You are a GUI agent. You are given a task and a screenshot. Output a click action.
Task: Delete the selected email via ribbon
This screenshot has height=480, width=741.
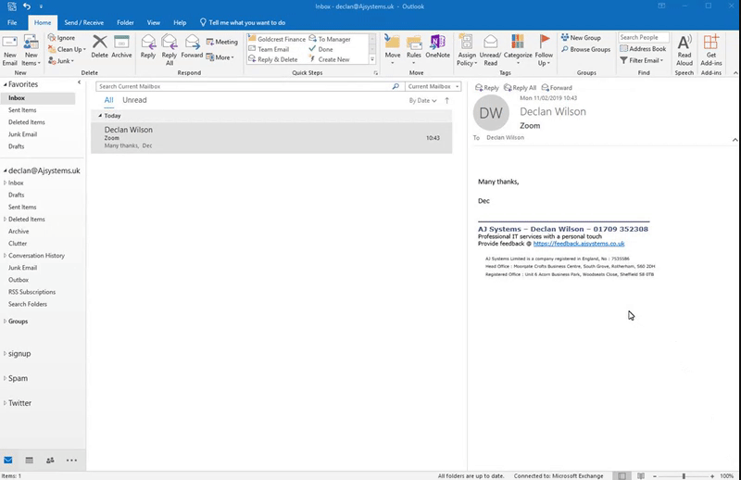click(99, 46)
